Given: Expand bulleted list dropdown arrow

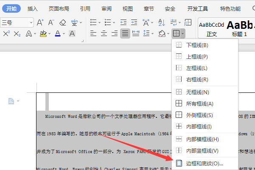Looking at the screenshot, I should coord(100,22).
